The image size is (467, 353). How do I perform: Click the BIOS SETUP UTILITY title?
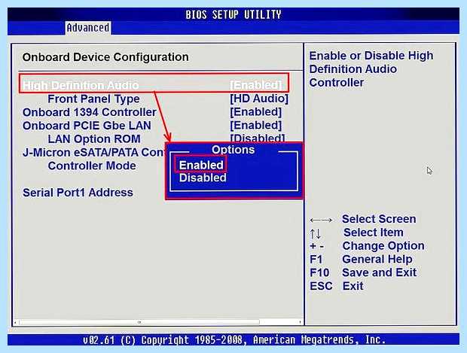click(x=233, y=14)
